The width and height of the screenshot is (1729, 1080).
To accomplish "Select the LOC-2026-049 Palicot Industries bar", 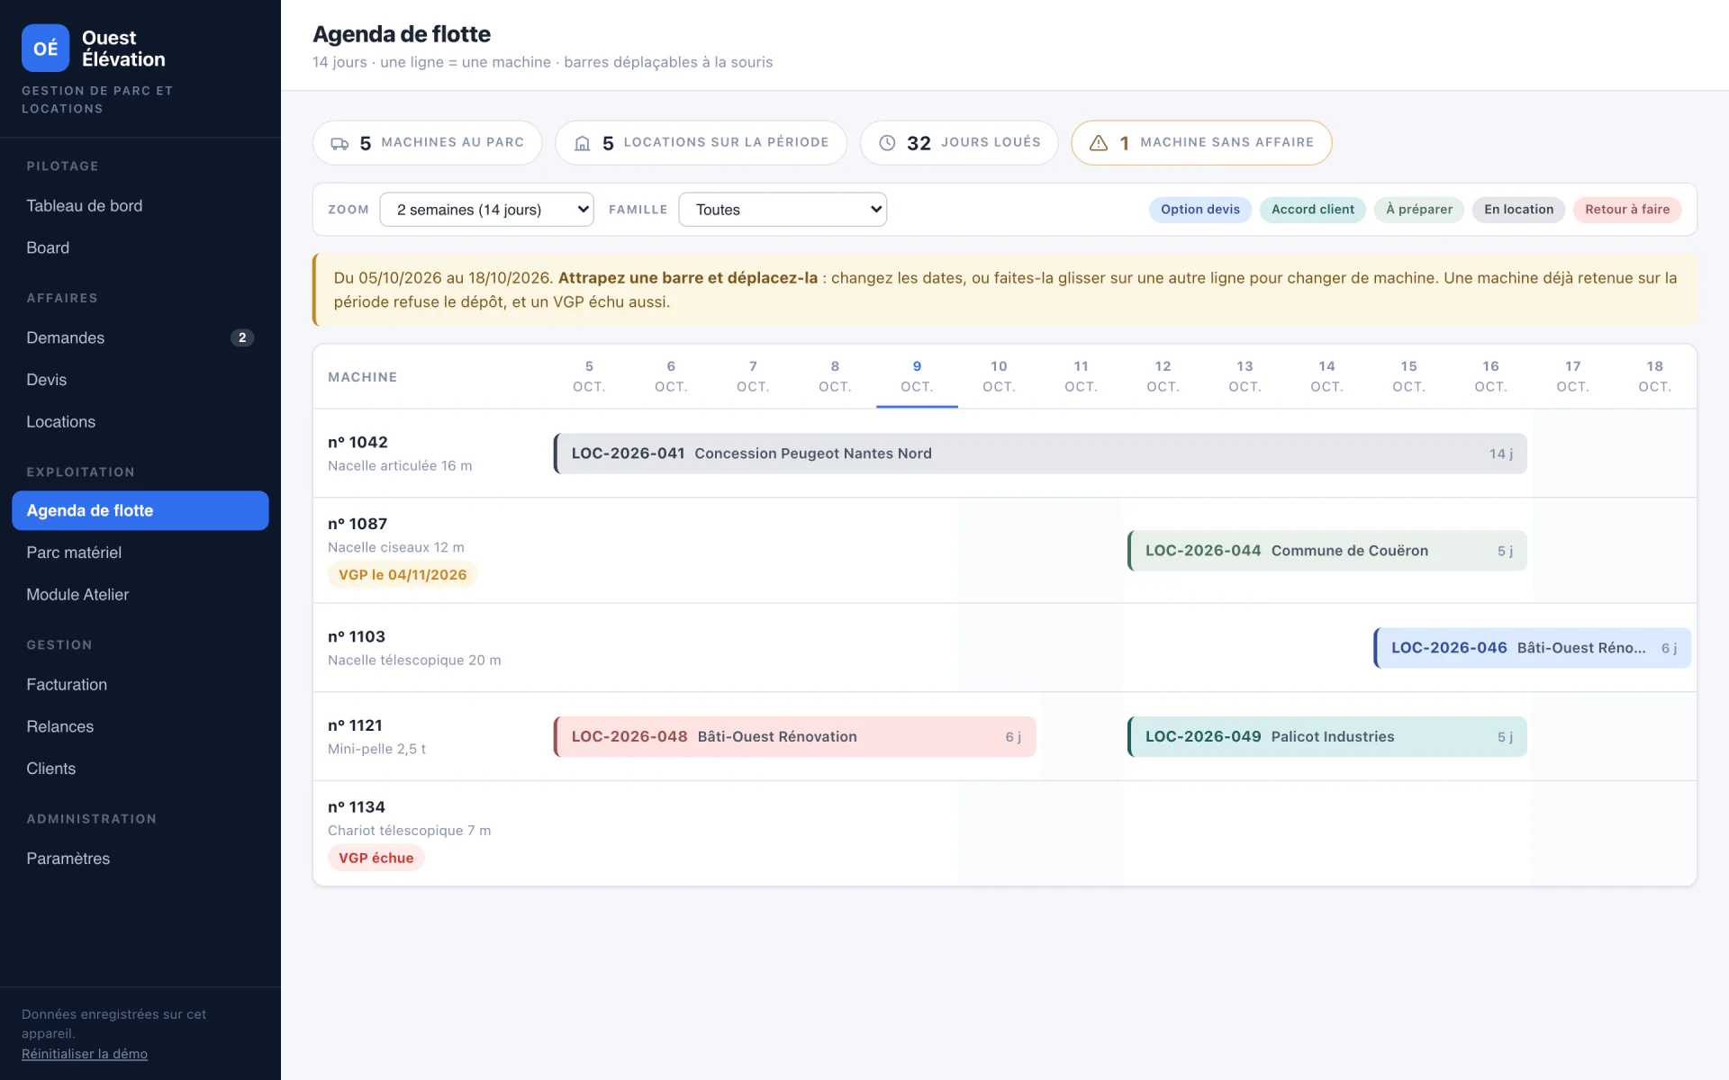I will 1327,737.
